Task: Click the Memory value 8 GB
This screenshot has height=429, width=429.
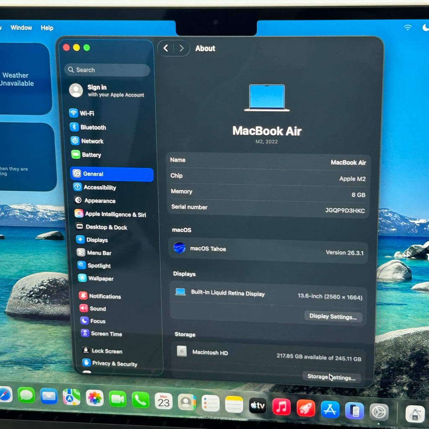Action: click(359, 194)
